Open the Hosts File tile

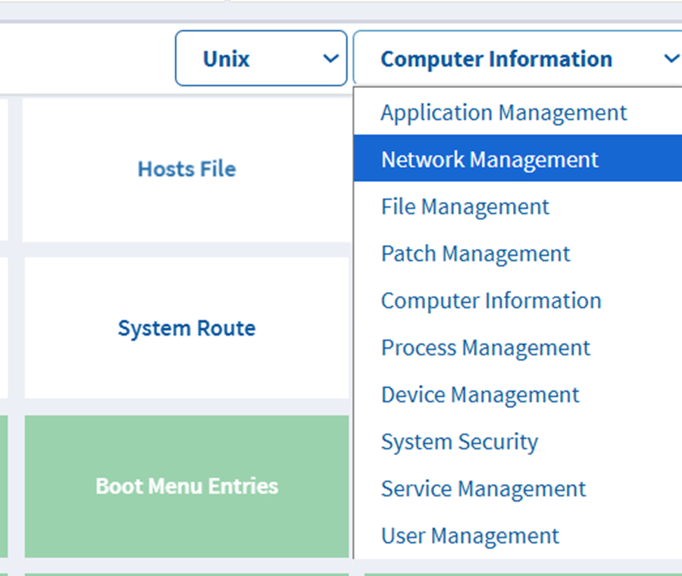[186, 169]
